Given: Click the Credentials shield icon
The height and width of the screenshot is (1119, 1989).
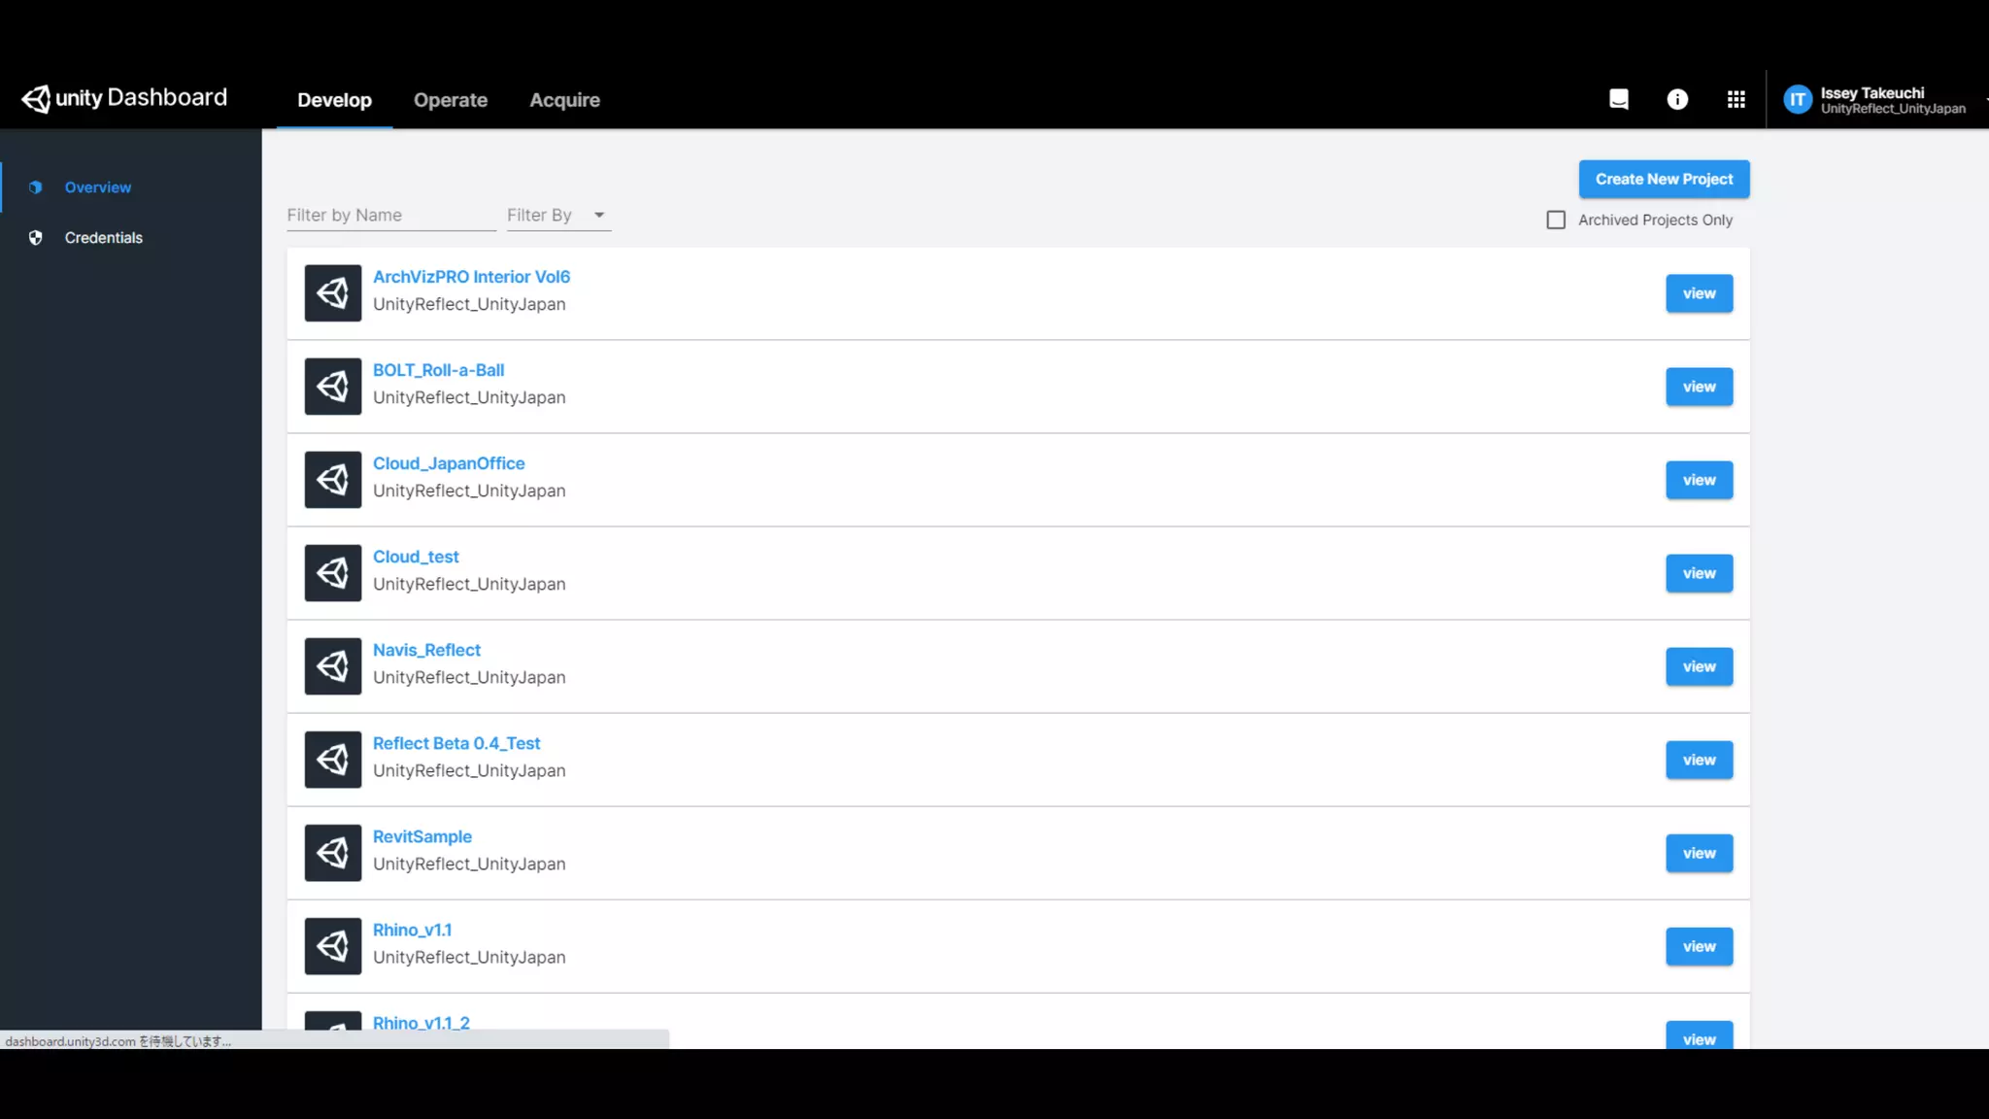Looking at the screenshot, I should click(36, 238).
